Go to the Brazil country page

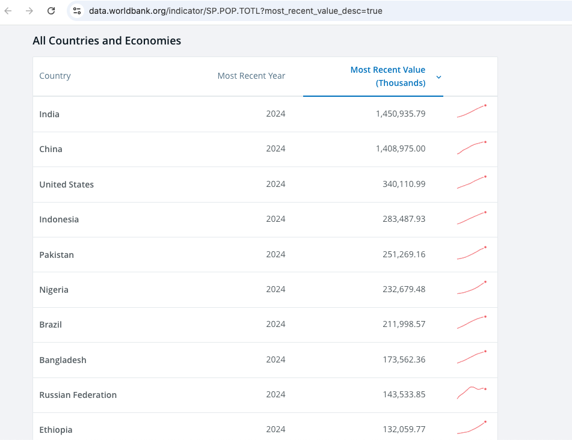point(51,325)
